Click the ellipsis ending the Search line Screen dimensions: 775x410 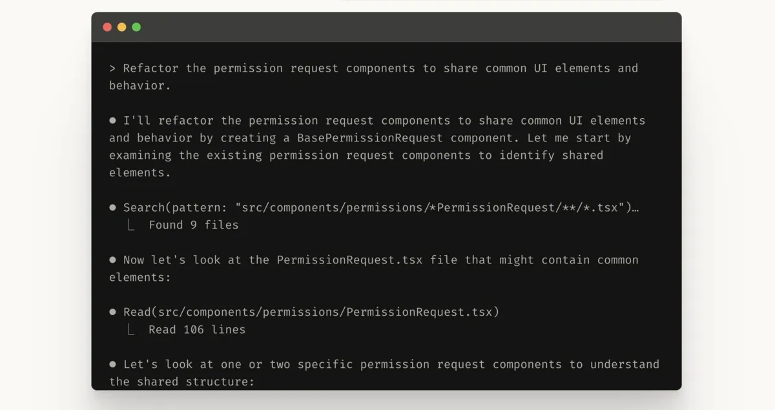(x=635, y=208)
